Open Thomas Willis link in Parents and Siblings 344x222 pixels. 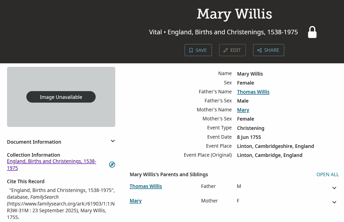coord(146,186)
